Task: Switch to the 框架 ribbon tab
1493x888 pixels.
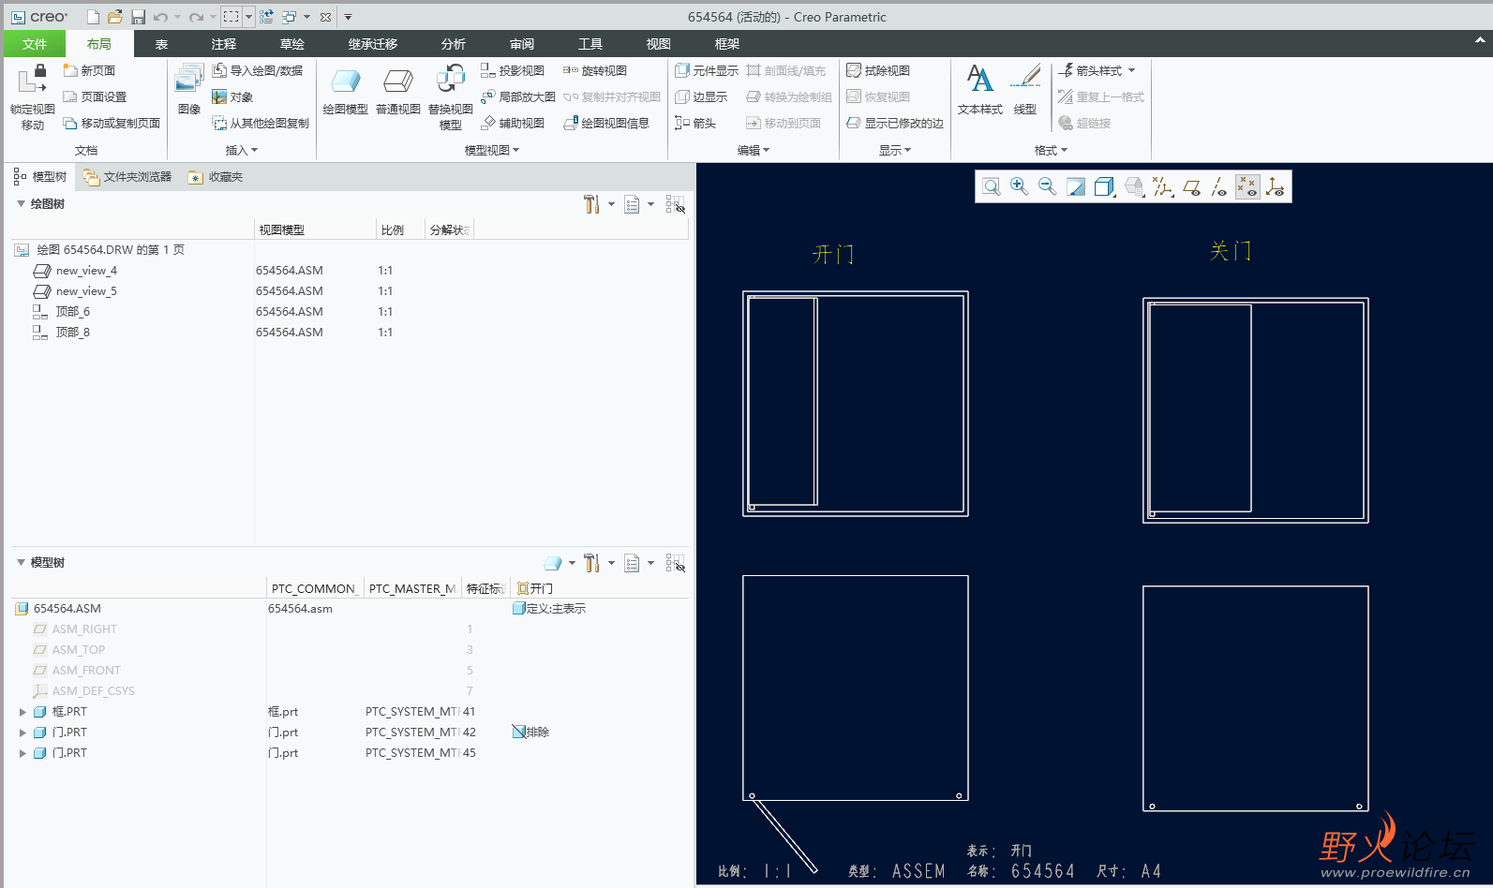Action: pos(727,44)
